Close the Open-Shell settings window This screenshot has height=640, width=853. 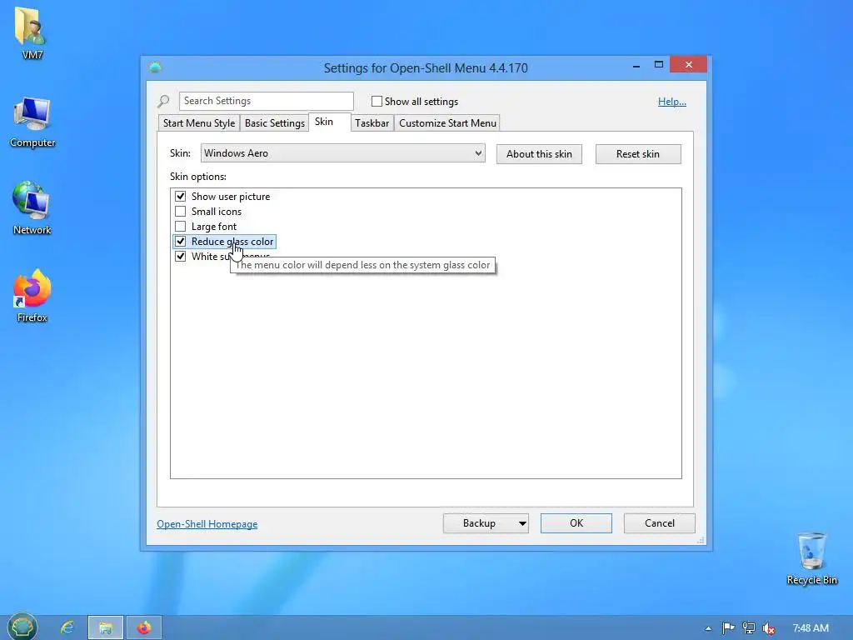pyautogui.click(x=689, y=64)
